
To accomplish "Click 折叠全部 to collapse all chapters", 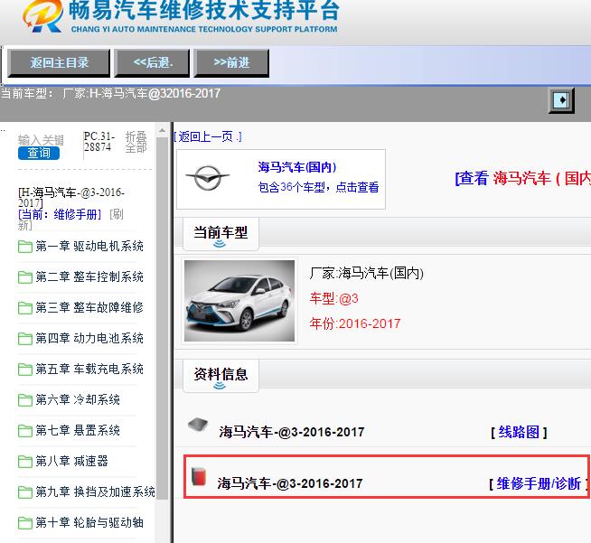I will (x=136, y=142).
